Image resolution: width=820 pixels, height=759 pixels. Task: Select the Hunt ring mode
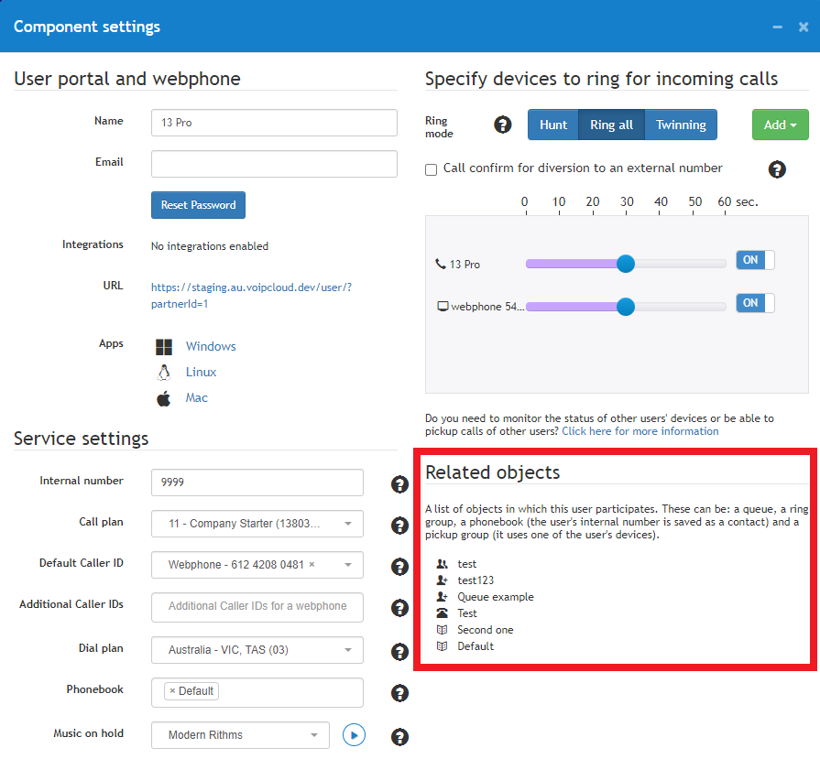(553, 125)
